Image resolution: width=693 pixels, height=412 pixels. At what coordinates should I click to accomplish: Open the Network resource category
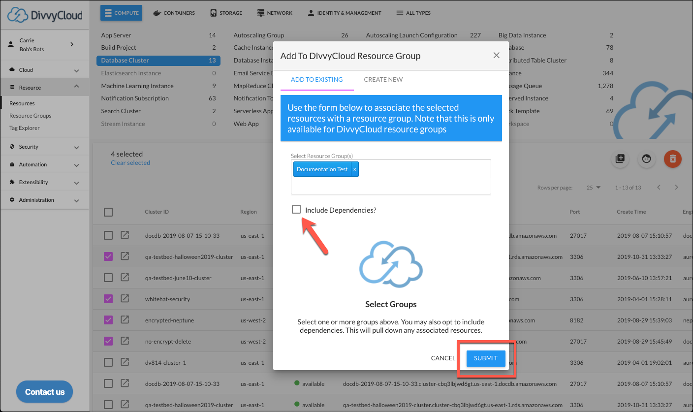point(275,13)
